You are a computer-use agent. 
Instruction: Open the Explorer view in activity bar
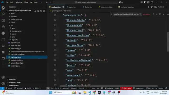(3, 8)
